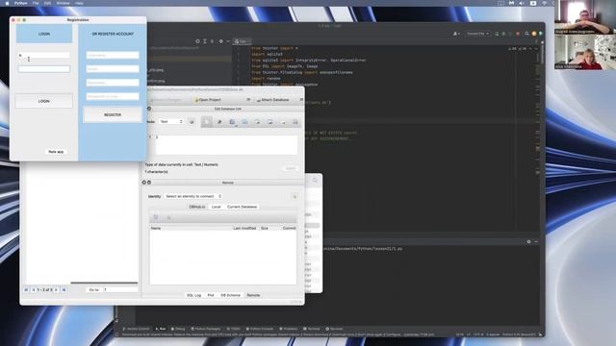
Task: Open the Window menu in macOS menu bar
Action: [63, 3]
